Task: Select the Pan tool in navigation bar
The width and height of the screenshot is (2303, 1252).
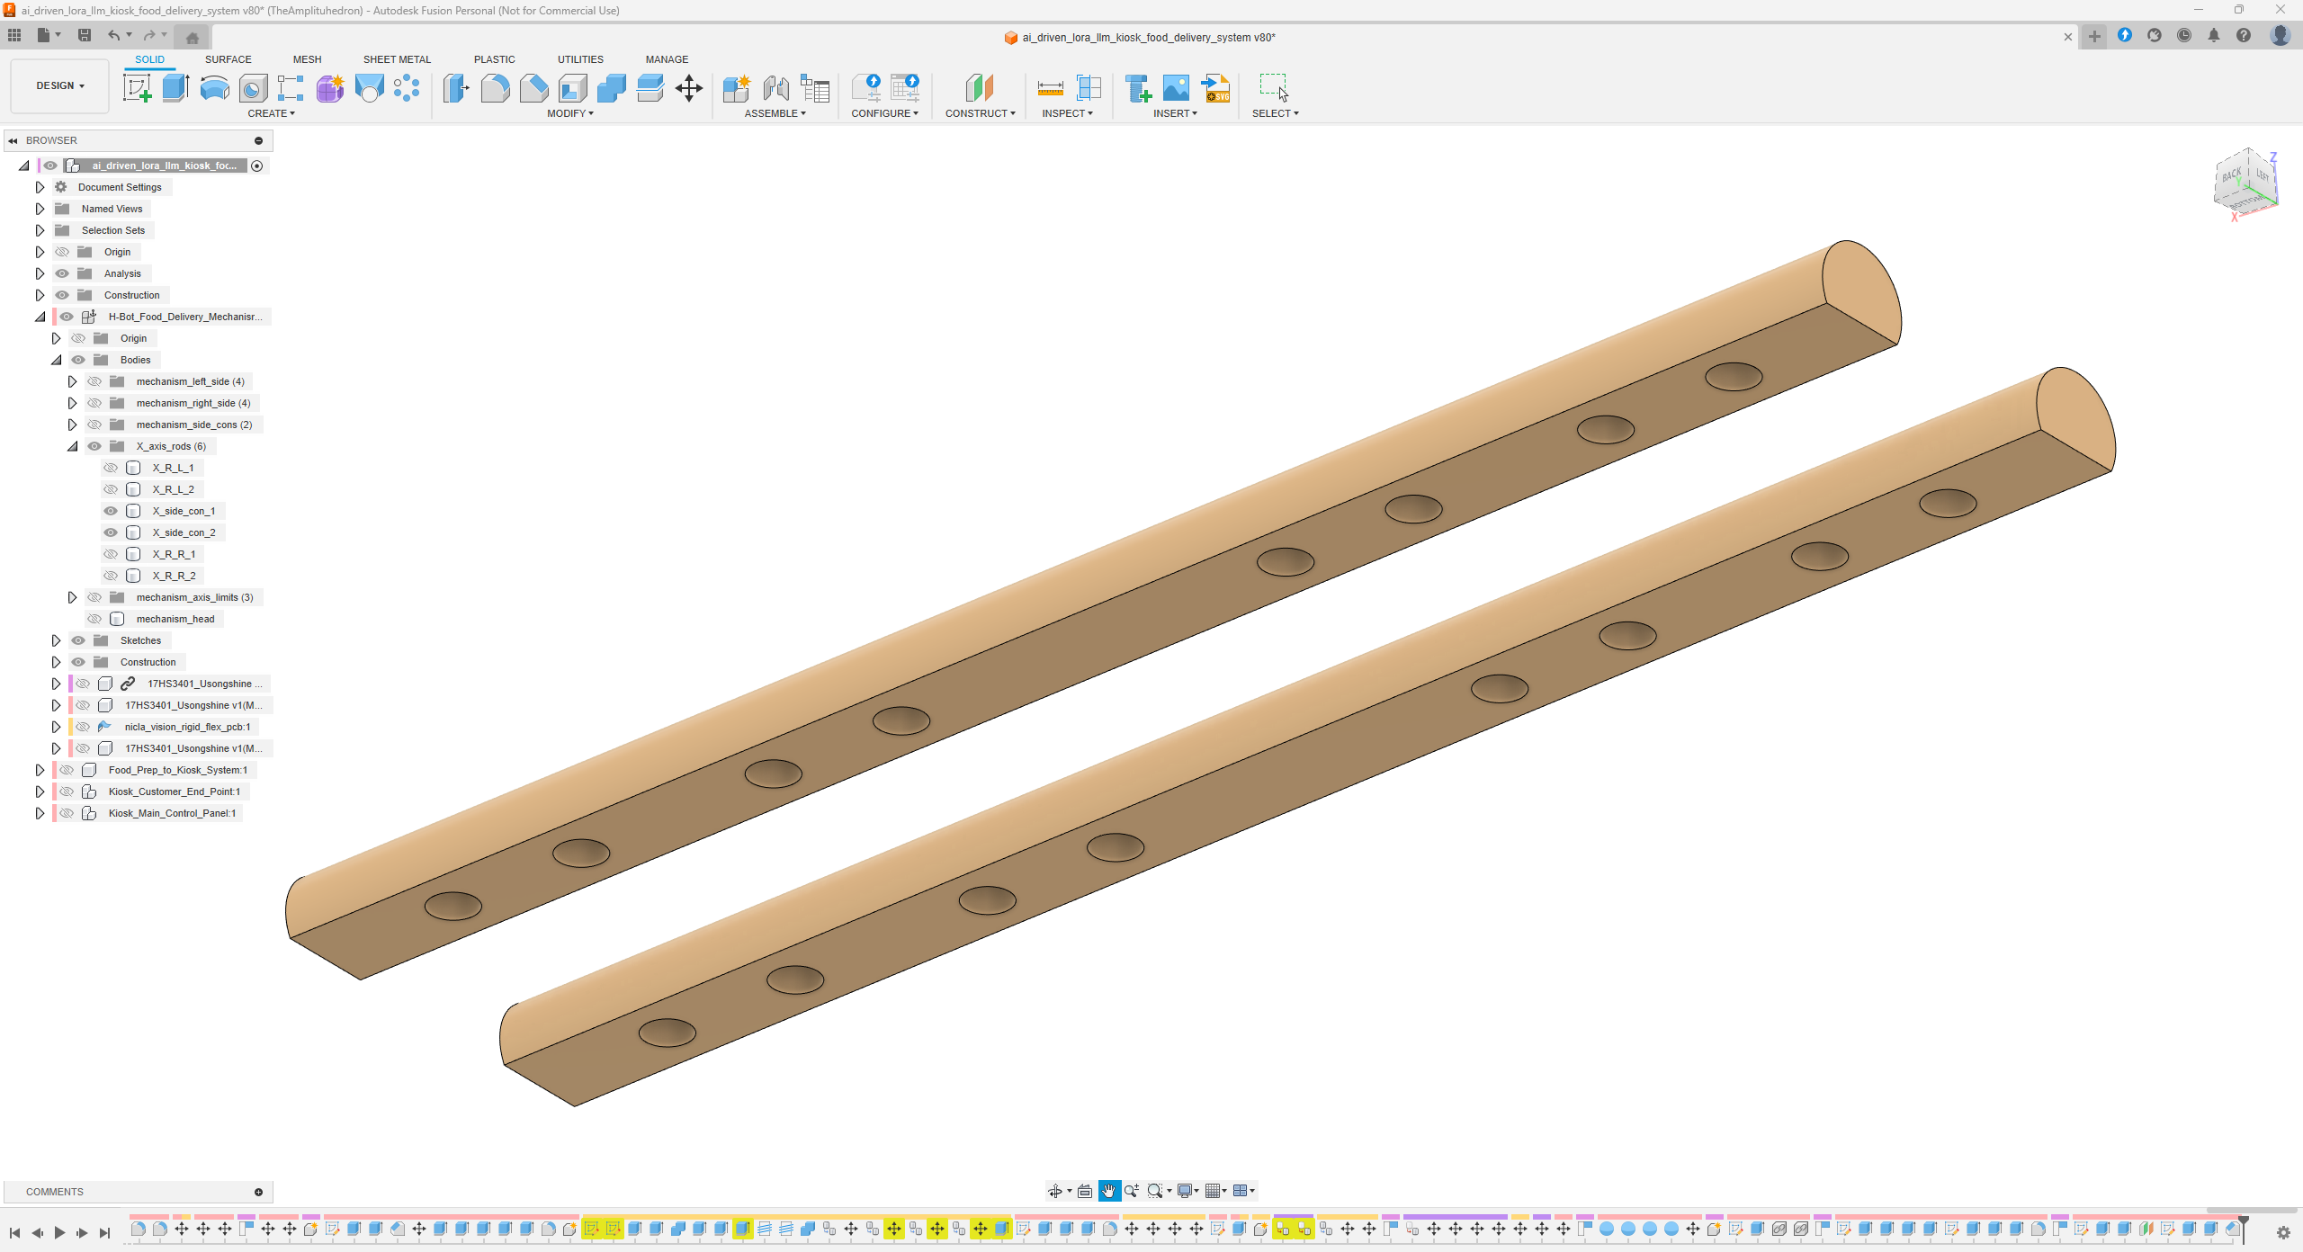Action: coord(1109,1191)
